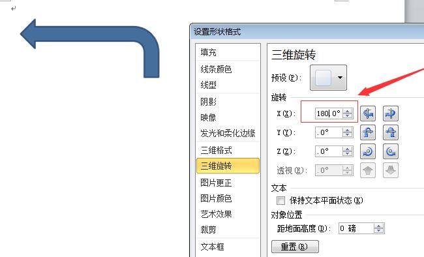
Task: Increase Z rotation with spinner up arrow
Action: click(348, 149)
